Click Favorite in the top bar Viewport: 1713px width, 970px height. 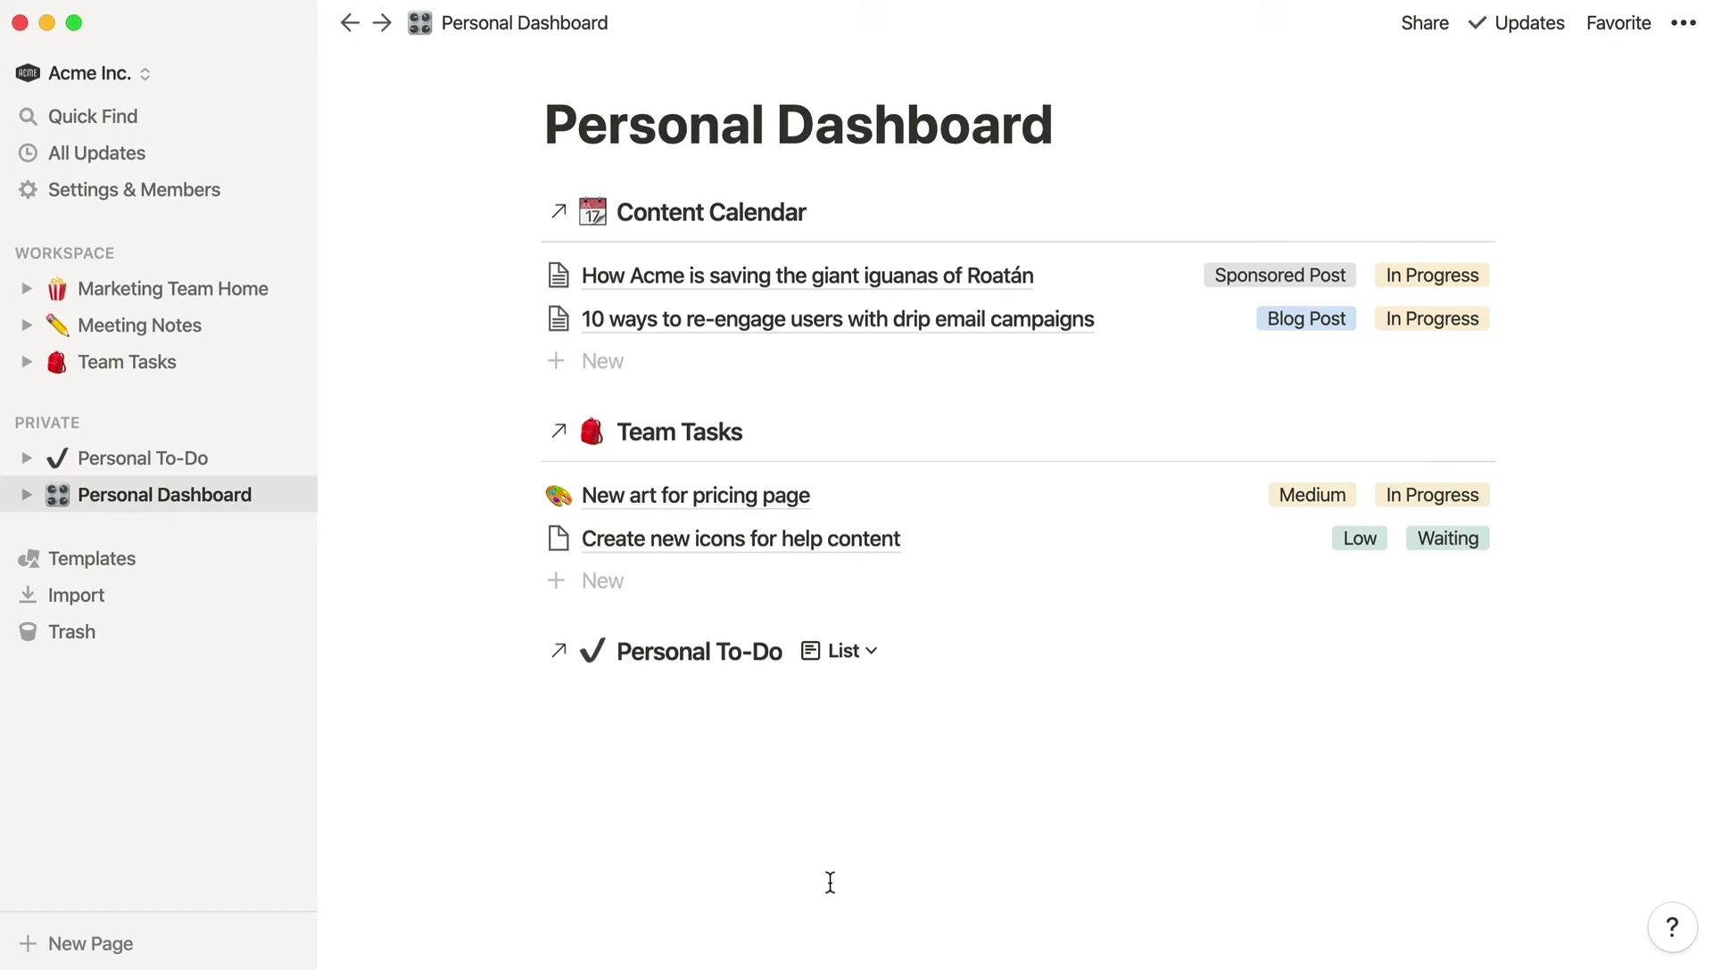click(x=1618, y=23)
